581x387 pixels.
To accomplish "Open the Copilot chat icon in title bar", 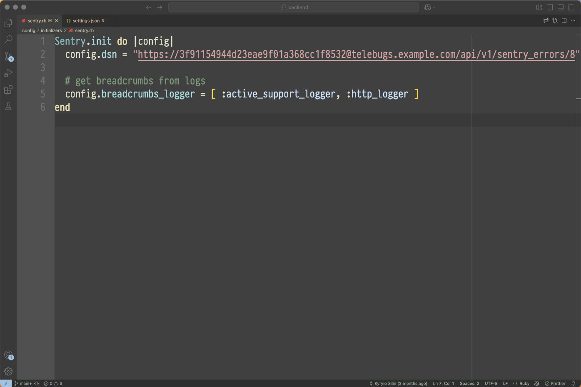I will 427,7.
